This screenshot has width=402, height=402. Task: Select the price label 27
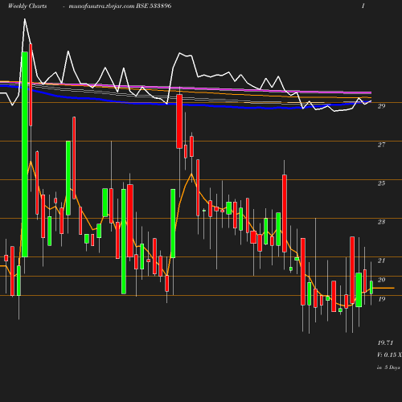coord(381,145)
